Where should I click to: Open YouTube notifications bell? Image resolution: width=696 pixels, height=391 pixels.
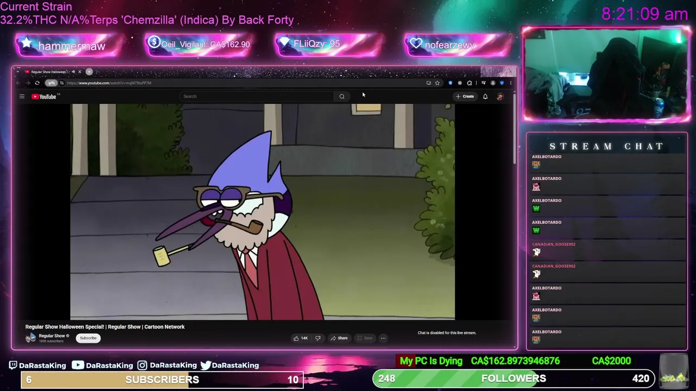(485, 97)
